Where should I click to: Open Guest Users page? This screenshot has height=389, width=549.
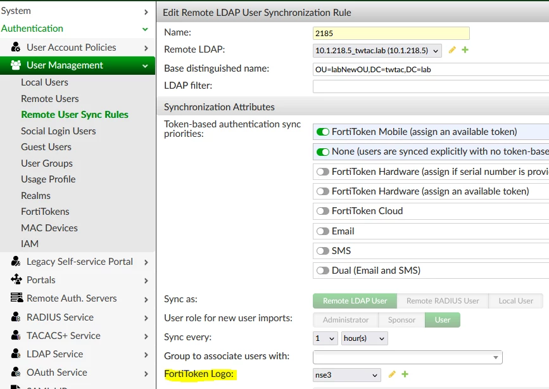tap(46, 147)
